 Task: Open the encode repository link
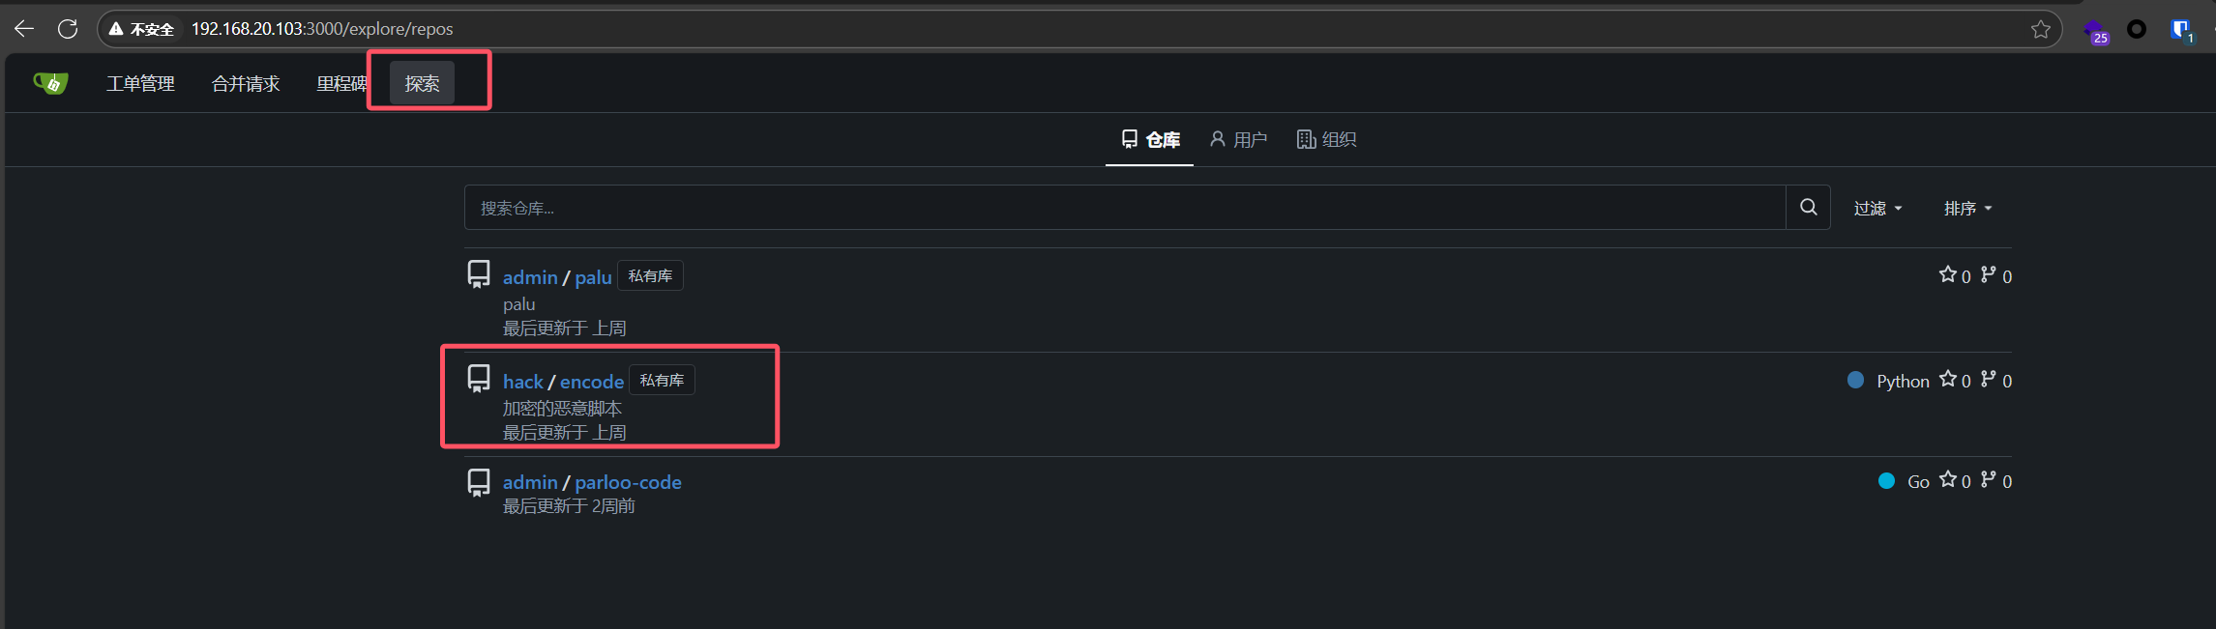592,382
